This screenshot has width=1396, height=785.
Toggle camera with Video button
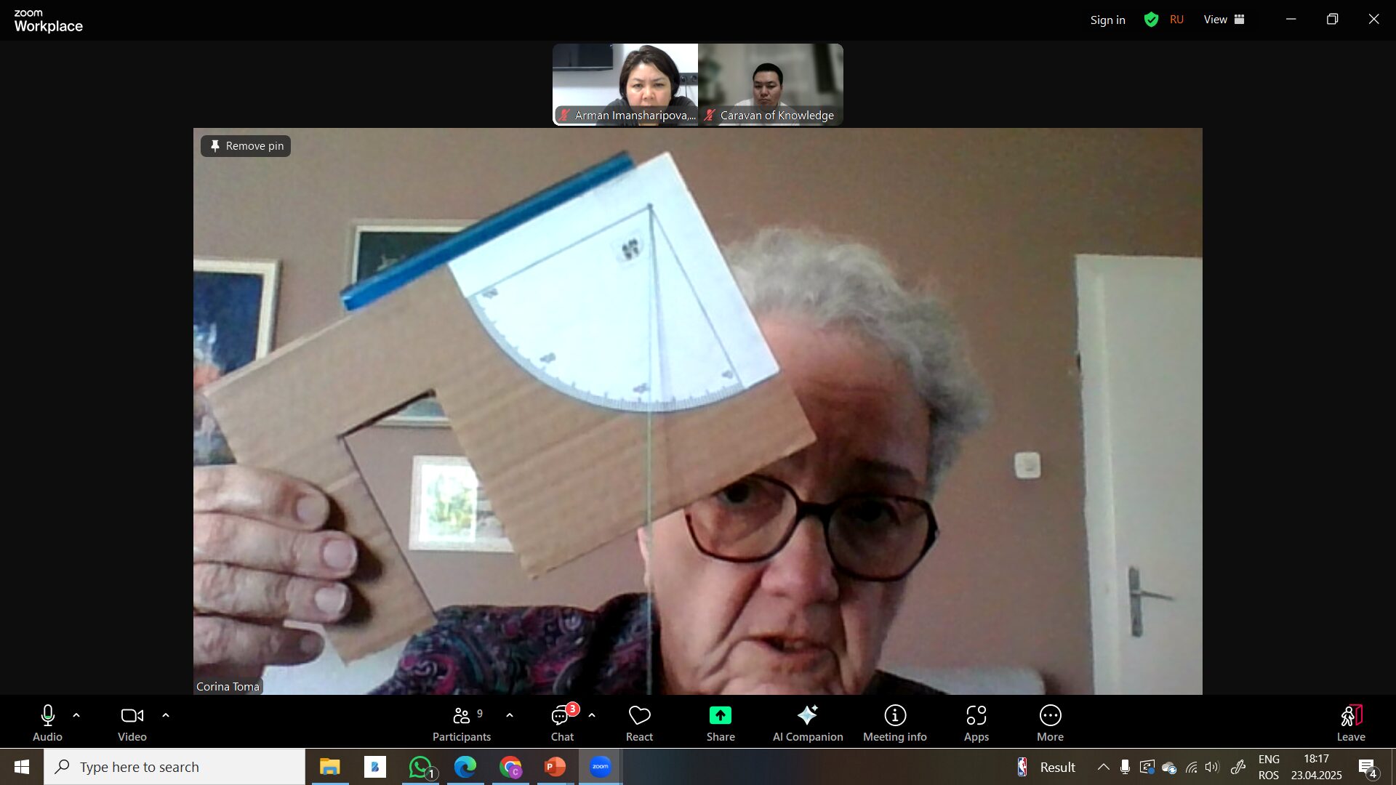point(132,723)
